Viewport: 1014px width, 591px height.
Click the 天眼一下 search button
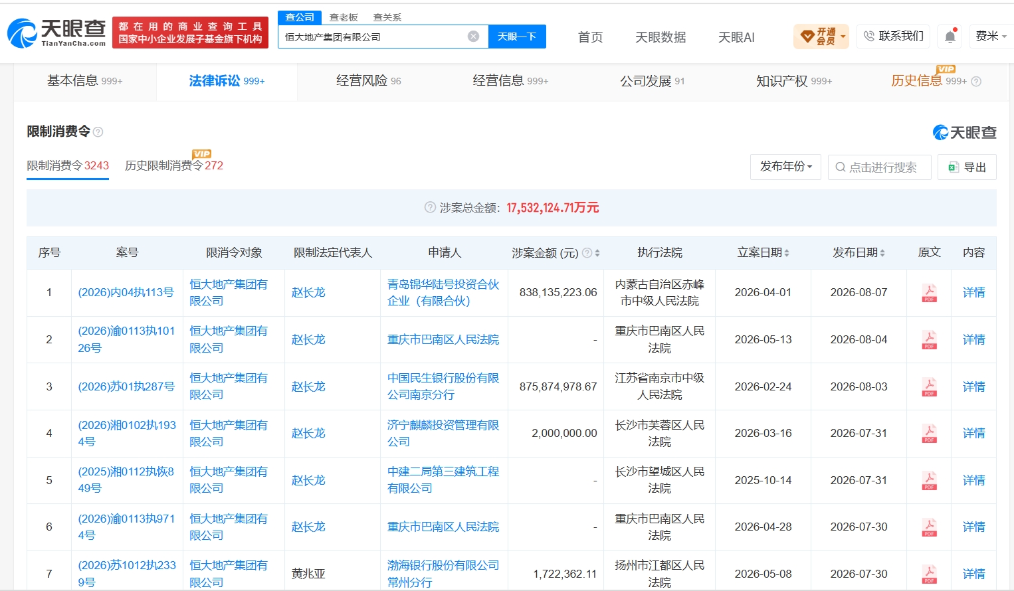[x=517, y=37]
